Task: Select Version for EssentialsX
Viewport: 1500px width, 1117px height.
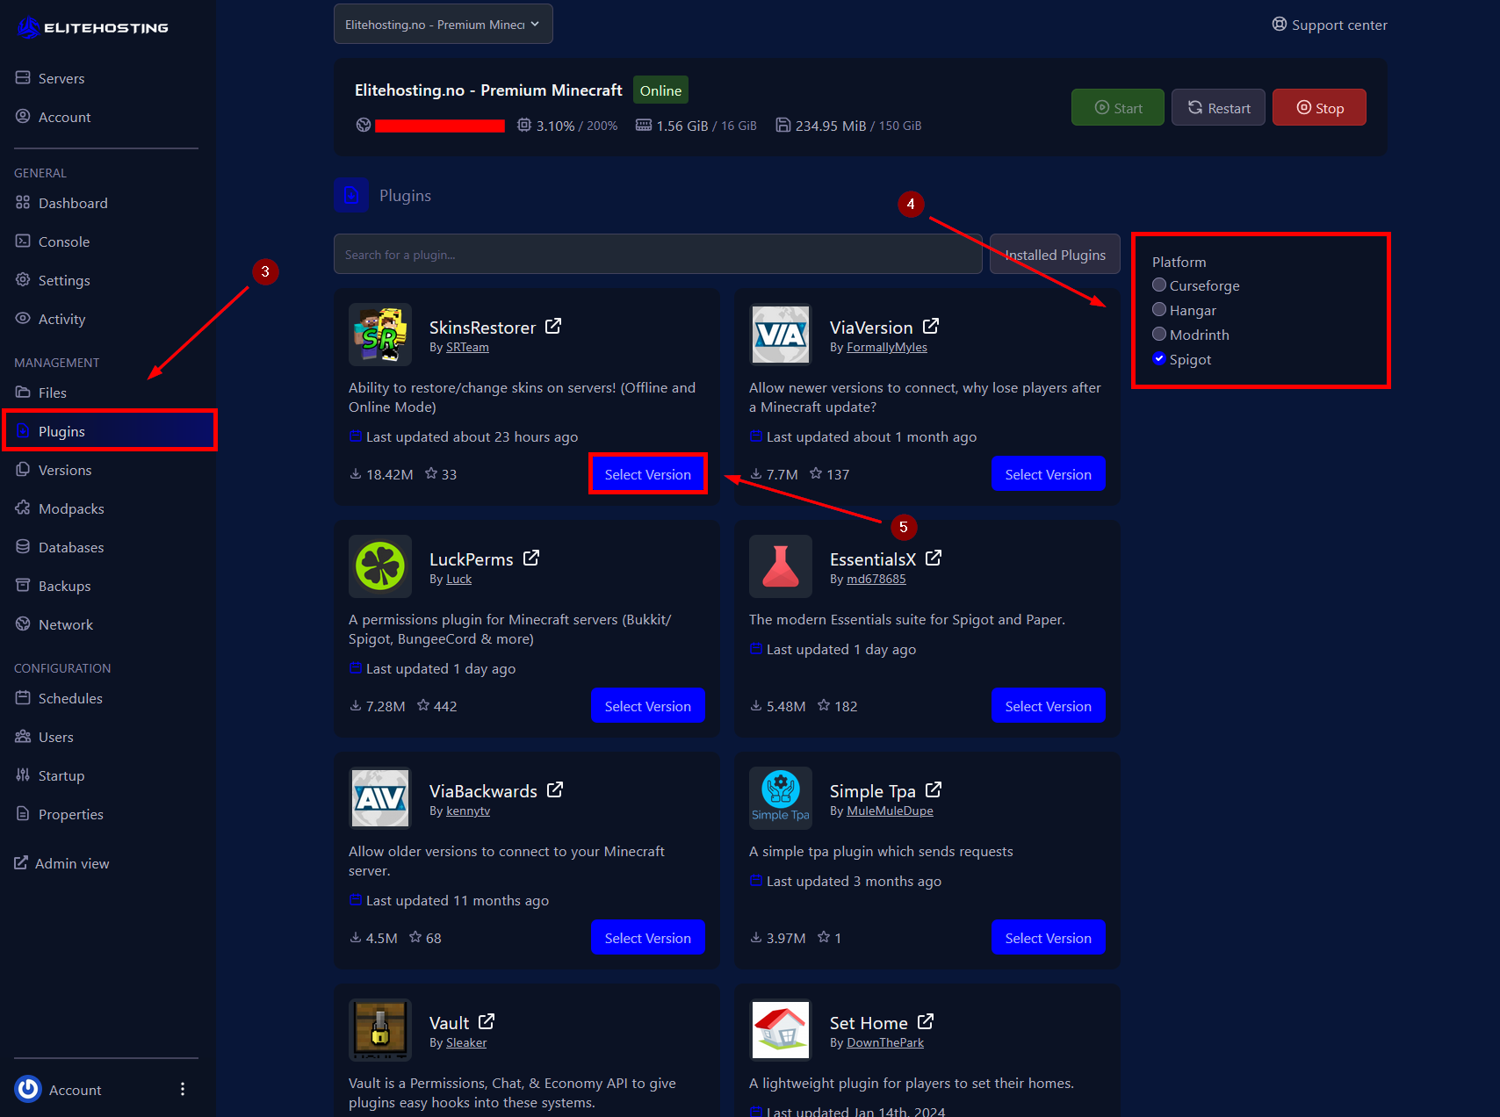Action: pyautogui.click(x=1049, y=706)
